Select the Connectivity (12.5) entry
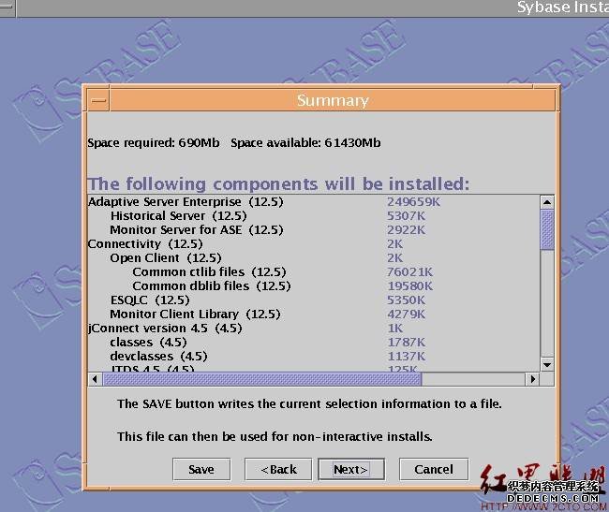The height and width of the screenshot is (512, 609). click(x=139, y=243)
